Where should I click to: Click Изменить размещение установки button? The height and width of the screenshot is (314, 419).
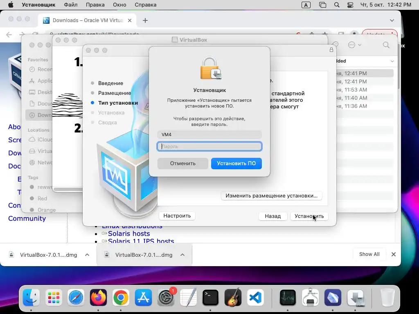272,196
